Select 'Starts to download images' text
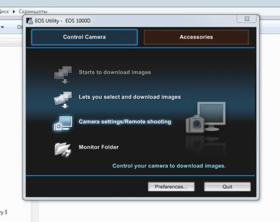The image size is (280, 222). (115, 72)
